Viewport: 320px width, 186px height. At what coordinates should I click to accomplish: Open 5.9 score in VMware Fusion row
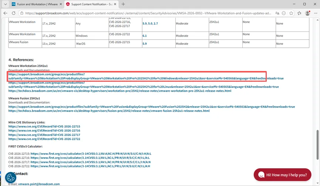[x=145, y=44]
